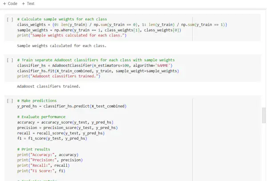Click the '# Print results' comment
The image size is (267, 181).
pos(33,149)
